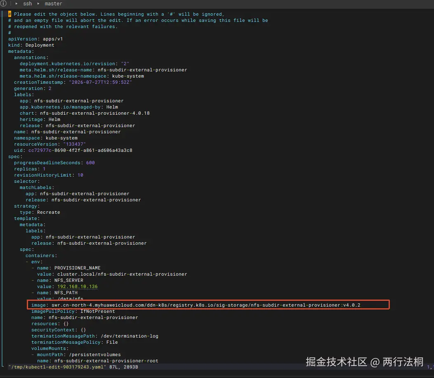This screenshot has width=434, height=378.
Task: Click the resourceVersion value "133437"
Action: 74,144
